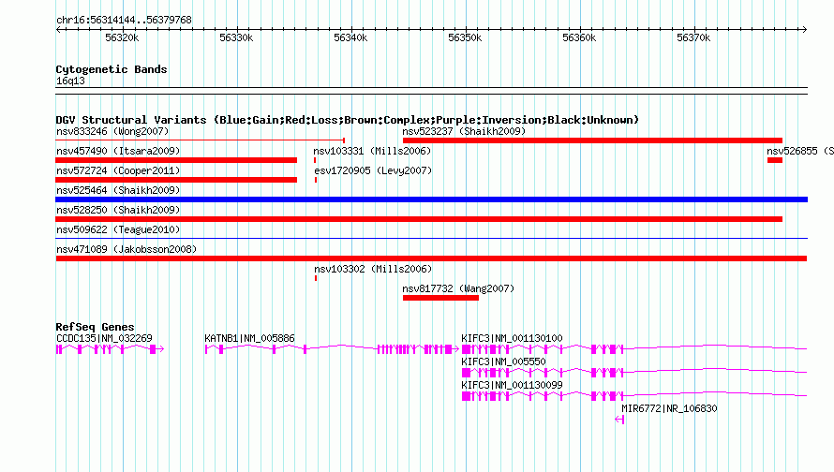Viewport: 834px width, 472px height.
Task: Click the KIFC3 NM_001130100 gene model glyph
Action: (x=634, y=349)
